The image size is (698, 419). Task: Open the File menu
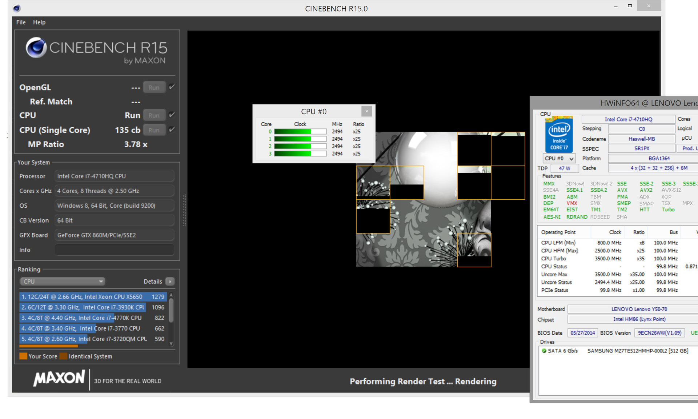pos(21,22)
